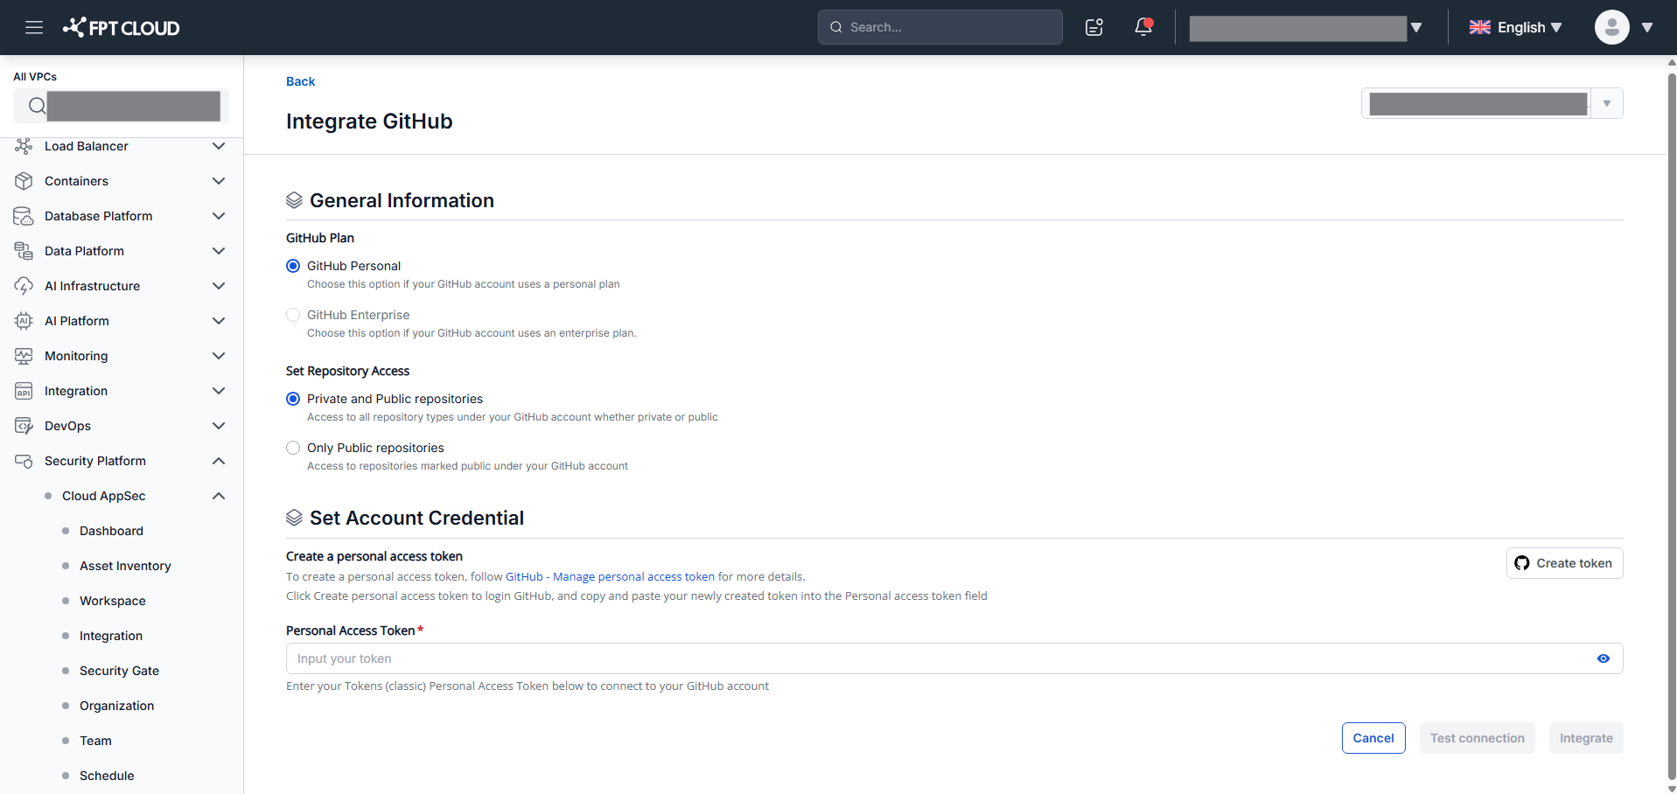Click the Test connection button
1677x794 pixels.
coord(1477,738)
